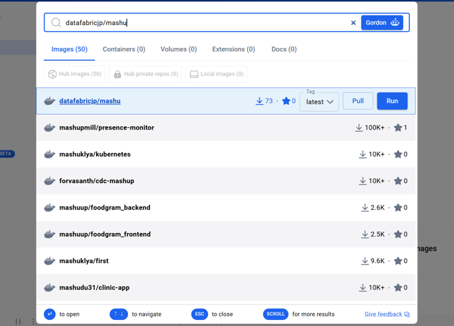The height and width of the screenshot is (326, 454).
Task: Click the SCROLL 'for more results' badge
Action: coord(275,314)
